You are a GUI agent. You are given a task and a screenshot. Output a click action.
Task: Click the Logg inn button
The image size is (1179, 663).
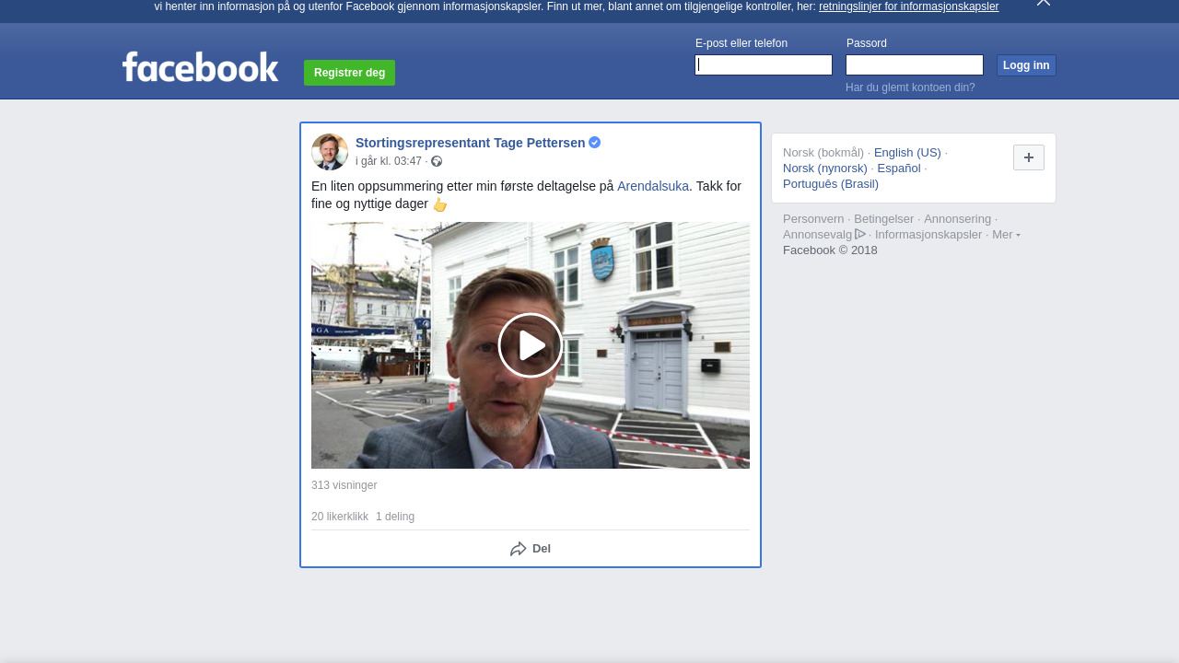[x=1026, y=65]
